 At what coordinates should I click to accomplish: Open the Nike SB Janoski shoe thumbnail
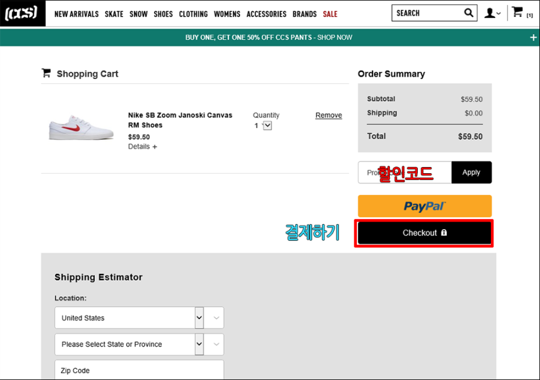pyautogui.click(x=81, y=127)
